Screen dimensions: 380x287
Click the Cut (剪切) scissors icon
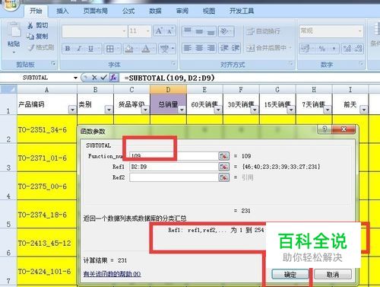[x=30, y=25]
